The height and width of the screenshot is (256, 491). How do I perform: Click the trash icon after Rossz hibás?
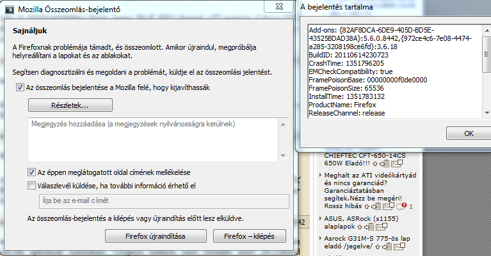tap(376, 206)
